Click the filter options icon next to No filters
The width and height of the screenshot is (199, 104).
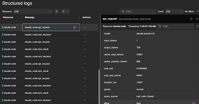(198, 12)
